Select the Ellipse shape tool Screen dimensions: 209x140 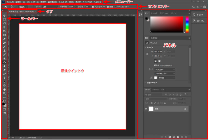pos(4,85)
